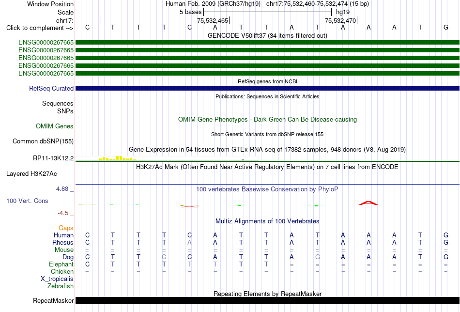Open the OMIM Genes track label
Image resolution: width=460 pixels, height=312 pixels.
[55, 126]
